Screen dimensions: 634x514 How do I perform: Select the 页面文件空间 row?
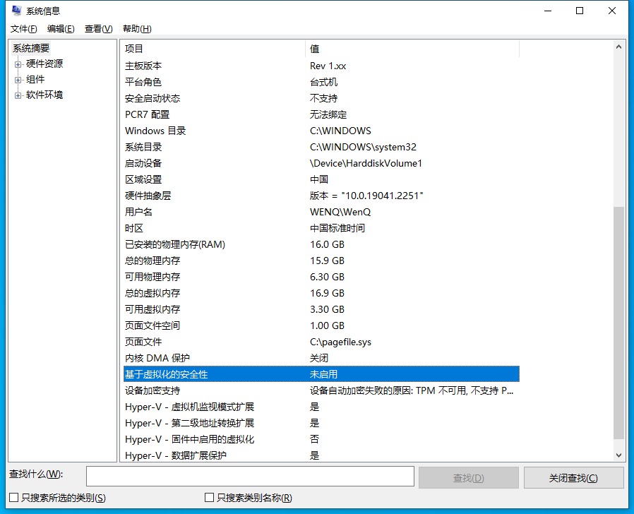coord(321,325)
